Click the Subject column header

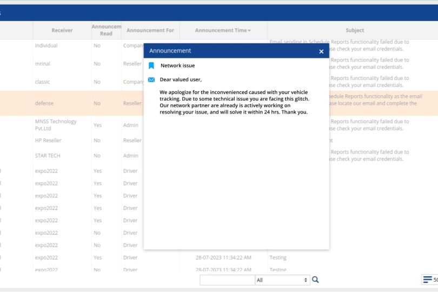355,30
